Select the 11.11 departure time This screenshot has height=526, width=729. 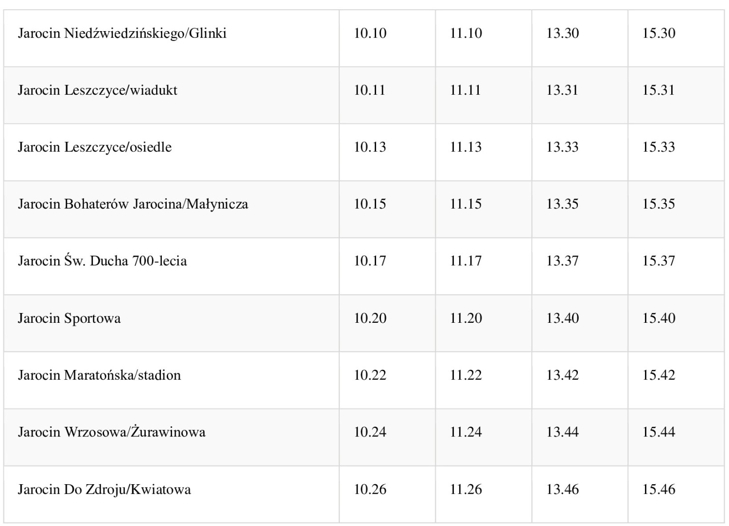coord(465,90)
